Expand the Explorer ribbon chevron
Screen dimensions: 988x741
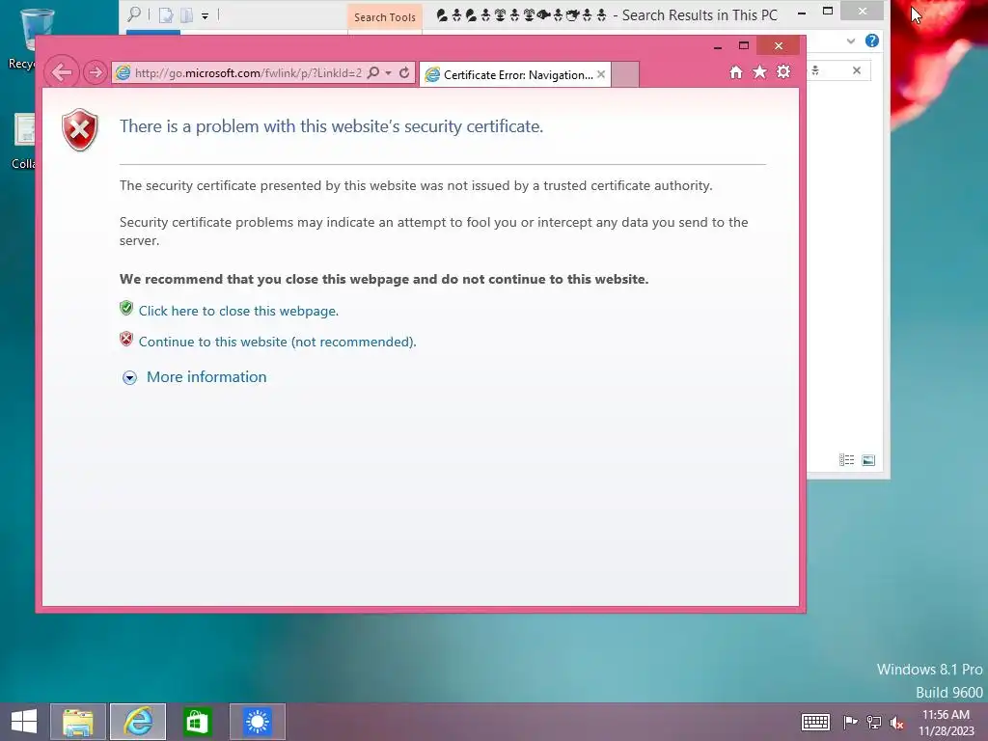(851, 41)
